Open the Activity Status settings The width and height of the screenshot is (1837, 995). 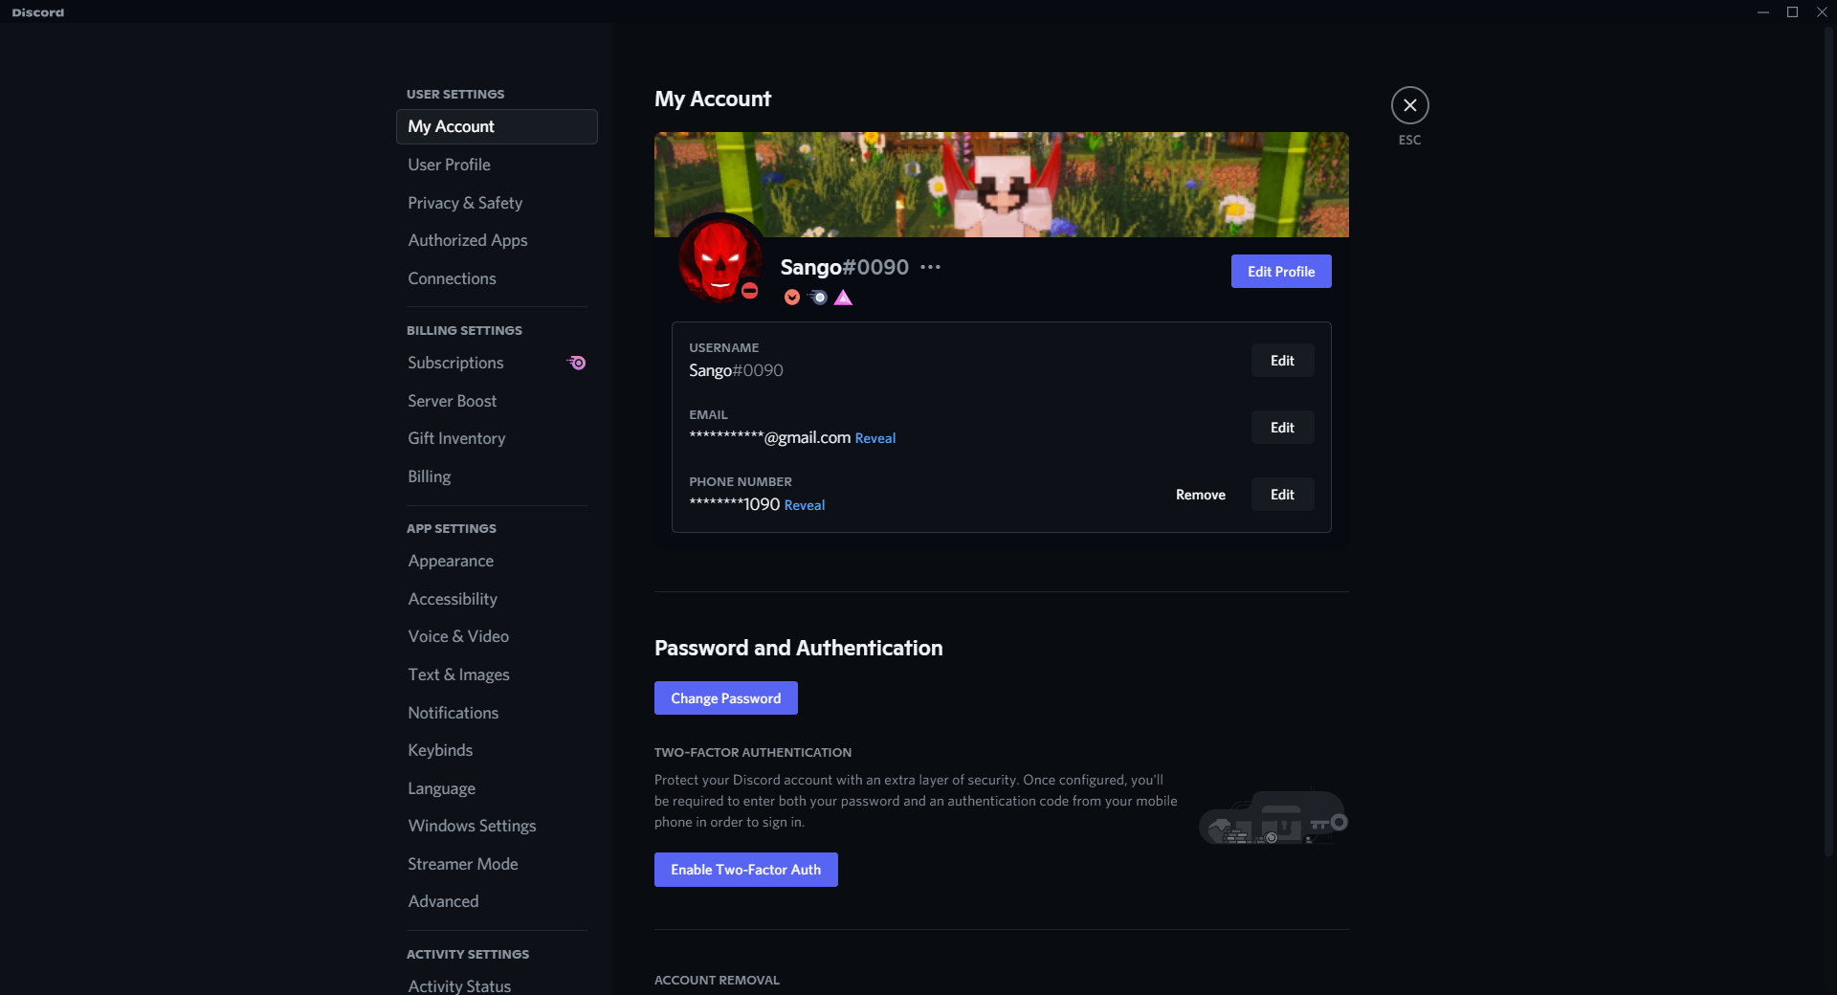pos(497,985)
